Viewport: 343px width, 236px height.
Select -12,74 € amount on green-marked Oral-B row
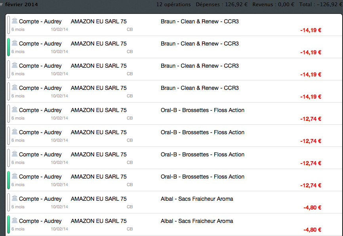pos(311,185)
